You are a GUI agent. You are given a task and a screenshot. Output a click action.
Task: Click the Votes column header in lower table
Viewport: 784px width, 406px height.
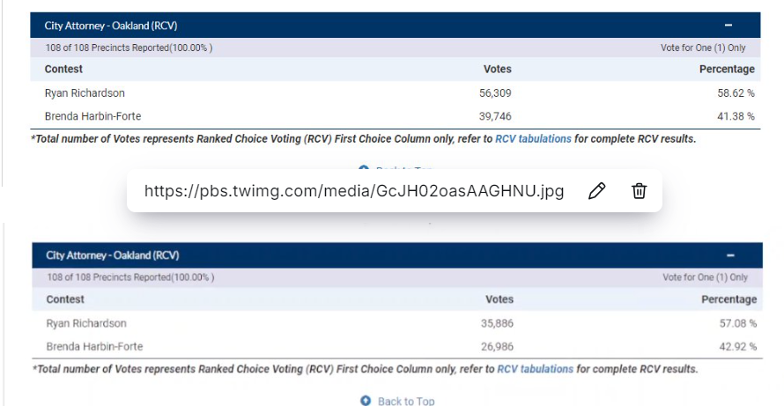tap(499, 299)
